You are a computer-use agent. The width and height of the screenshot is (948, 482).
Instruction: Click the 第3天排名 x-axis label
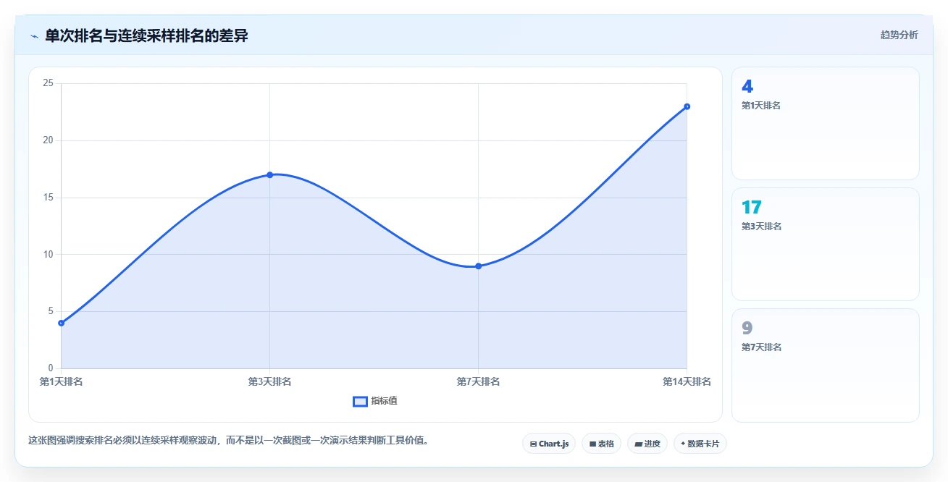pos(269,381)
